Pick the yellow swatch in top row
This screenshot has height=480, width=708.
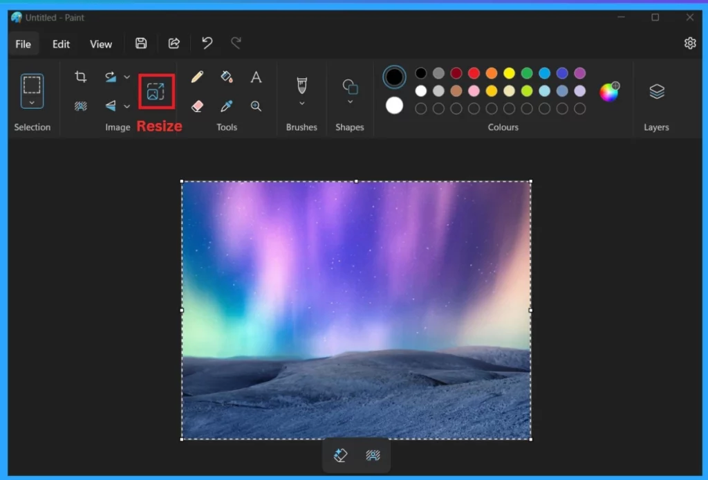point(509,73)
